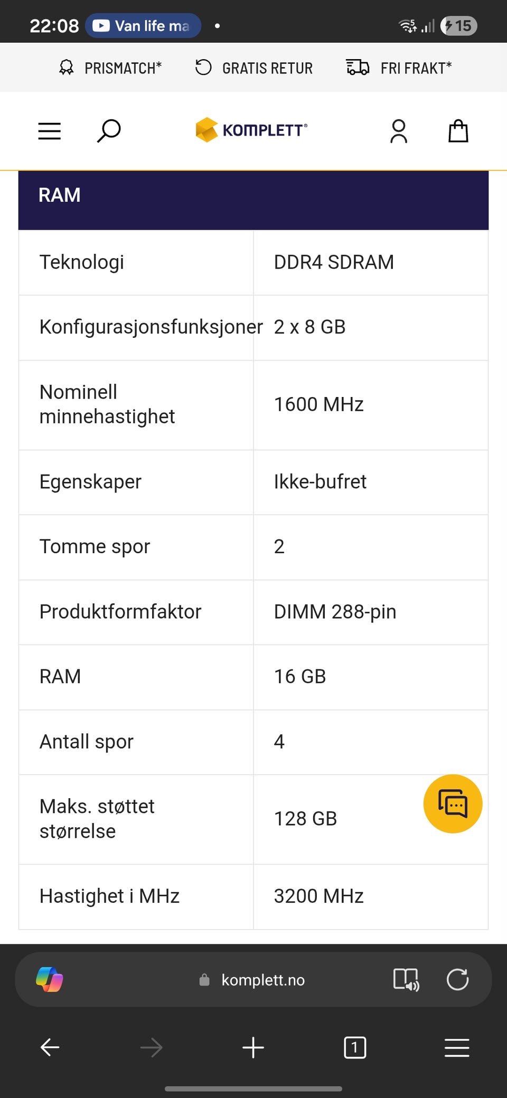Go back with the browser back arrow
The width and height of the screenshot is (507, 1098).
[x=50, y=1047]
